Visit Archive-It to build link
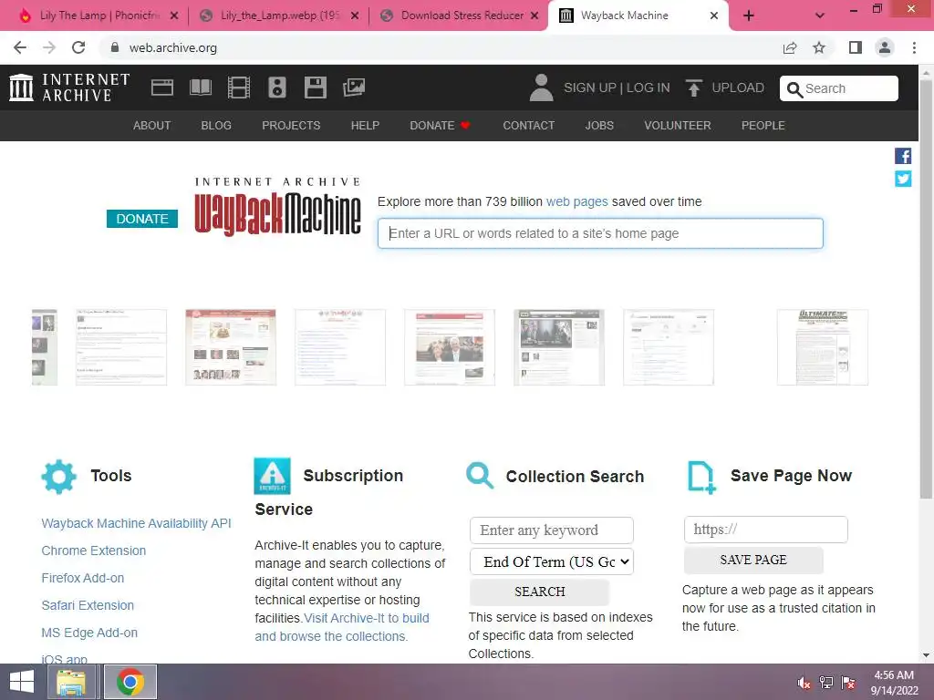The image size is (934, 700). pyautogui.click(x=367, y=619)
